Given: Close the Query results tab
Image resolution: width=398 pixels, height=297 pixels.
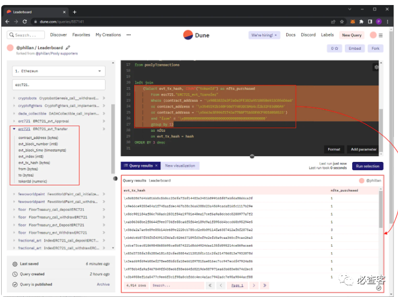Looking at the screenshot, I should point(157,165).
